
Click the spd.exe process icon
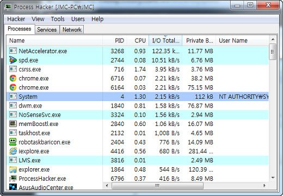pos(13,60)
